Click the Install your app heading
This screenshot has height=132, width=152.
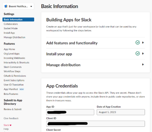(x=59, y=54)
